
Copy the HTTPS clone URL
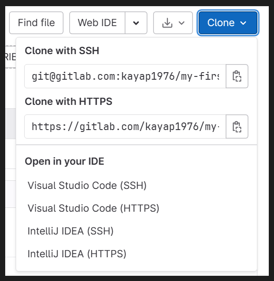point(237,127)
